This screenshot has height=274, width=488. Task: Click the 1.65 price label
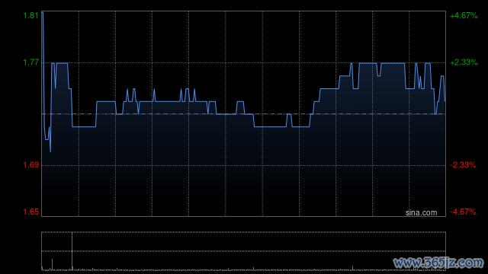tap(30, 212)
